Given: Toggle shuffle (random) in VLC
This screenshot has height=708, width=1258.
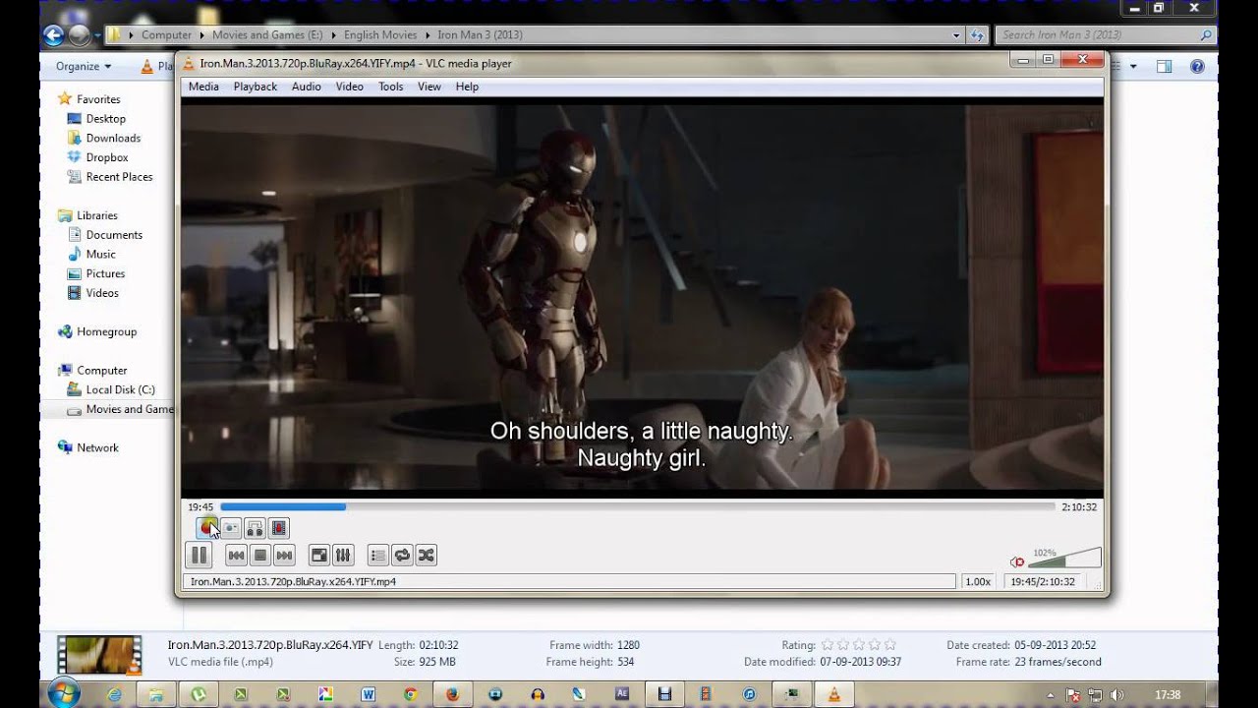Looking at the screenshot, I should [426, 556].
